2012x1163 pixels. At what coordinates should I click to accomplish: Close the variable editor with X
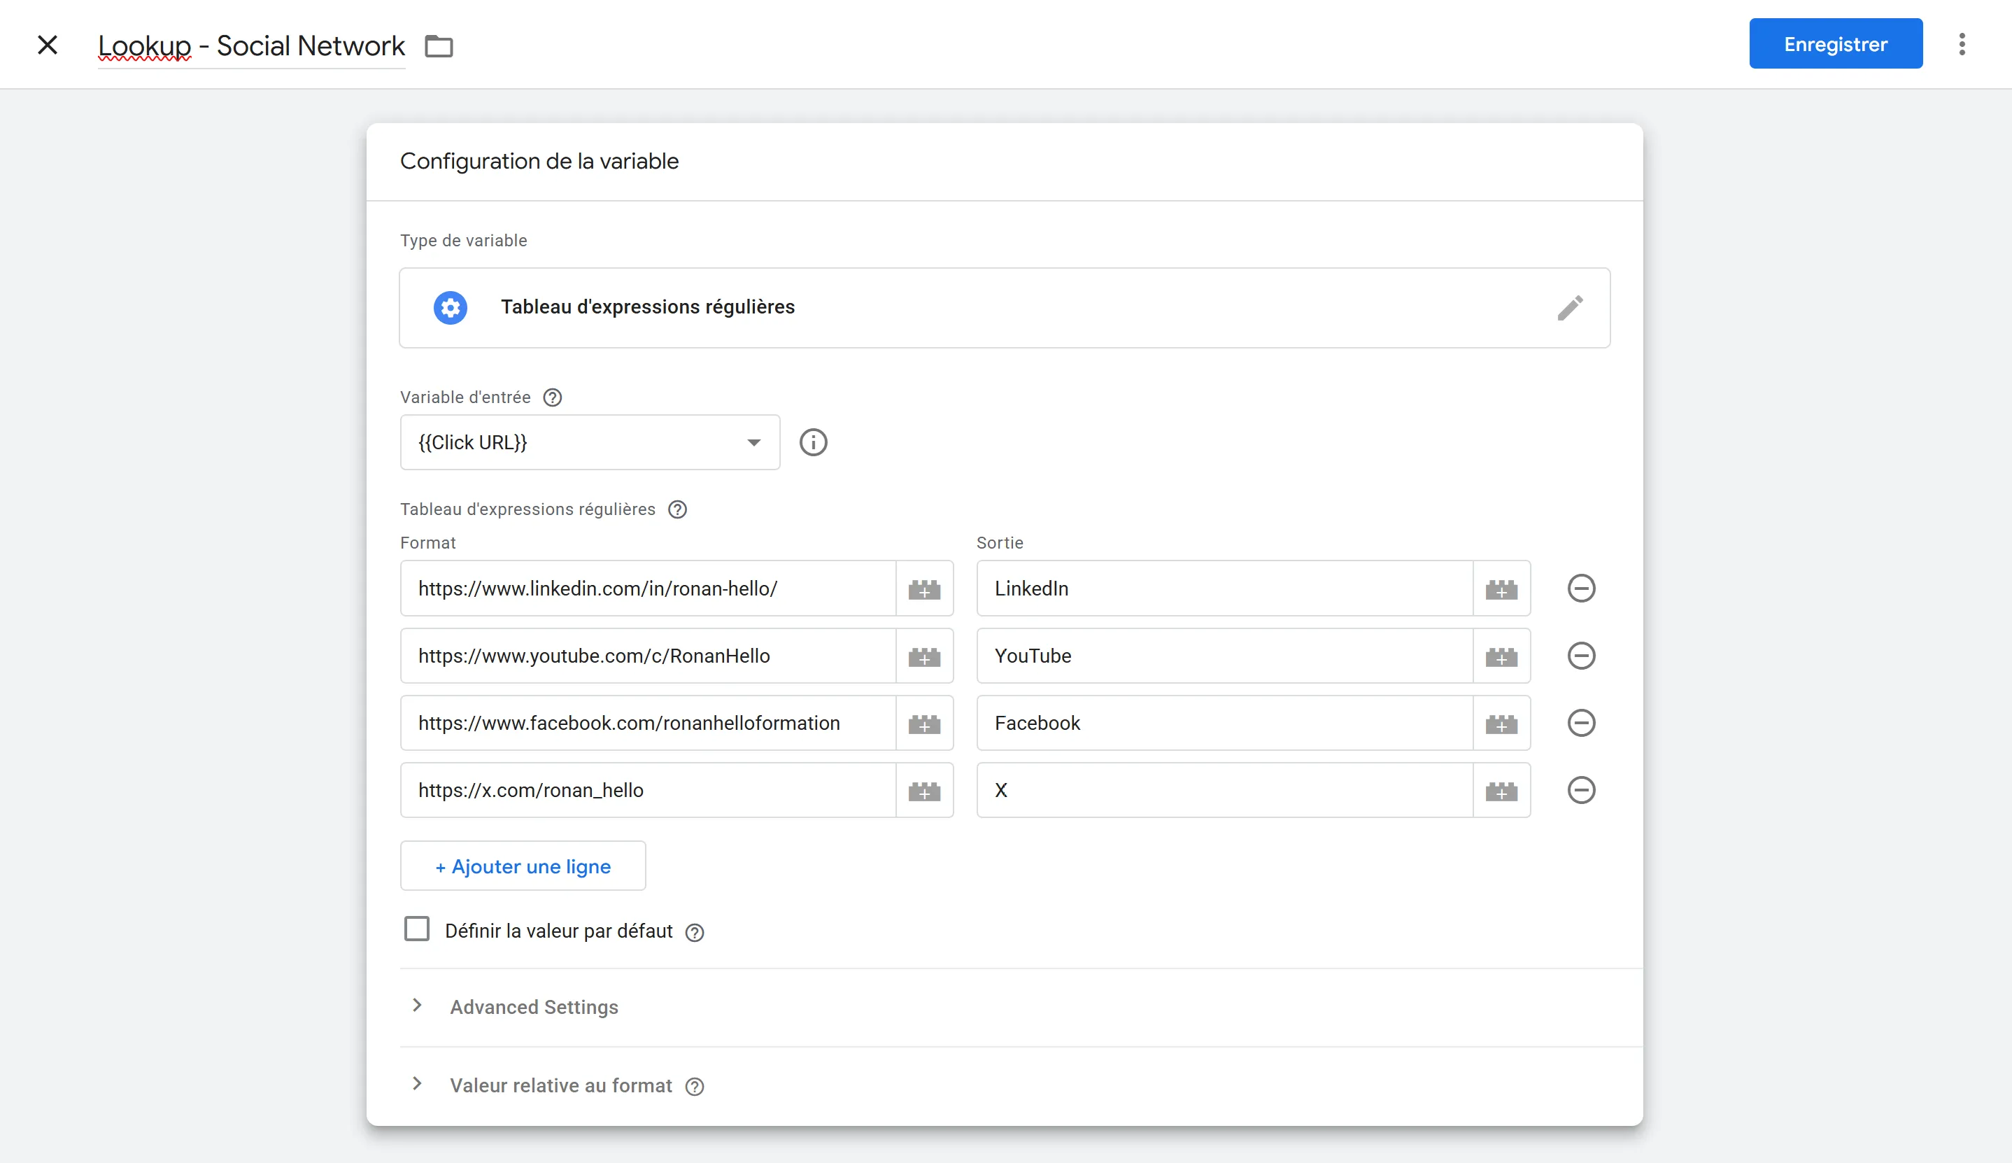pyautogui.click(x=48, y=45)
